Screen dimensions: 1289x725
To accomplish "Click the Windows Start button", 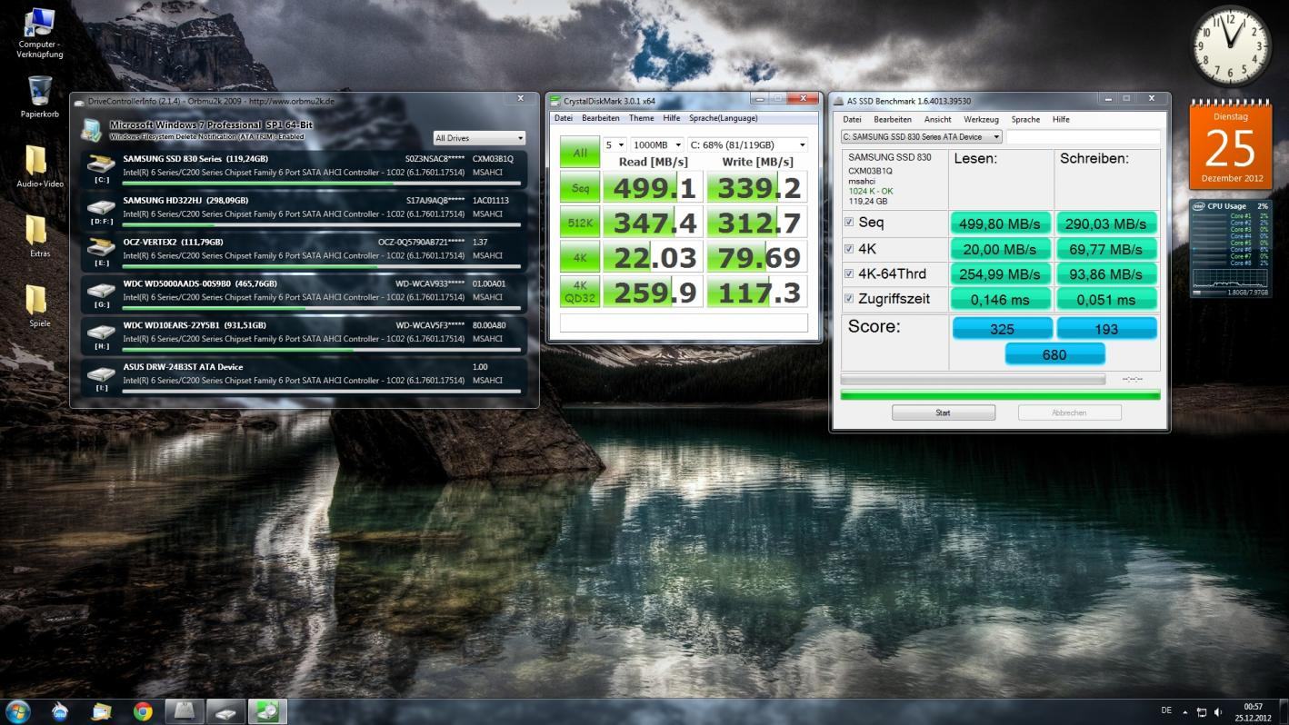I will [18, 710].
